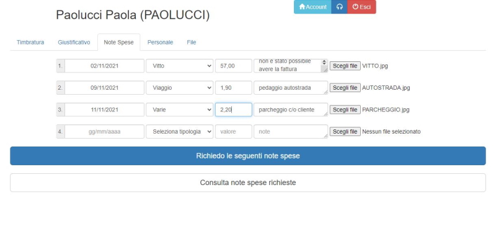Click the amount field showing 57,00

(x=234, y=66)
